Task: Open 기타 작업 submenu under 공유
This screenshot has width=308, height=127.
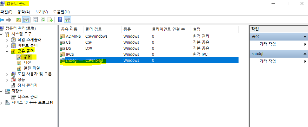Action: pos(267,44)
